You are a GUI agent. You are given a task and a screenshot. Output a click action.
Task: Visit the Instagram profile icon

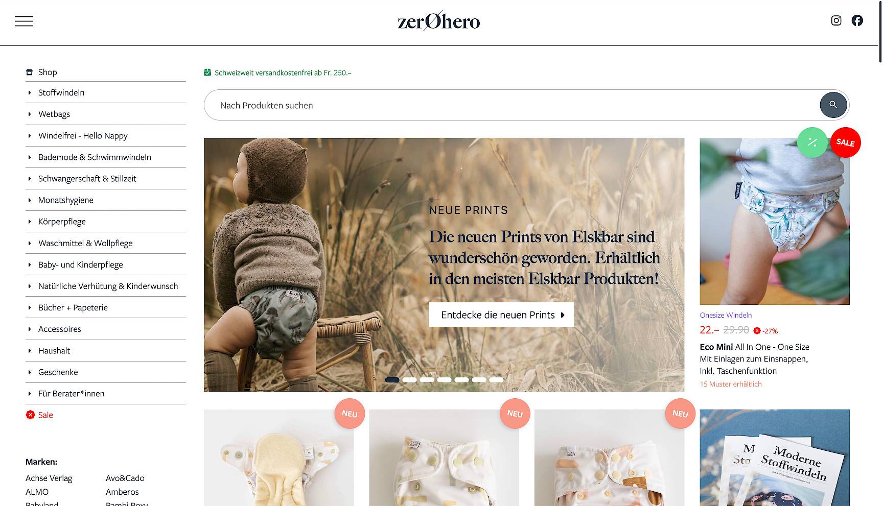(x=836, y=20)
